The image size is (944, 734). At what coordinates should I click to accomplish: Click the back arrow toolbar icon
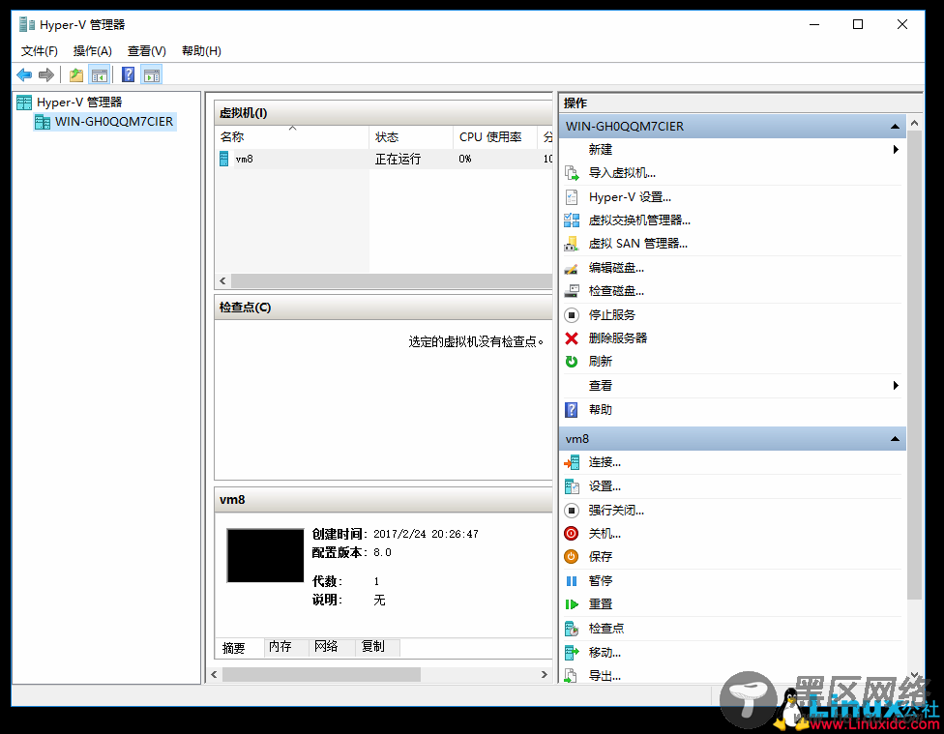point(24,75)
